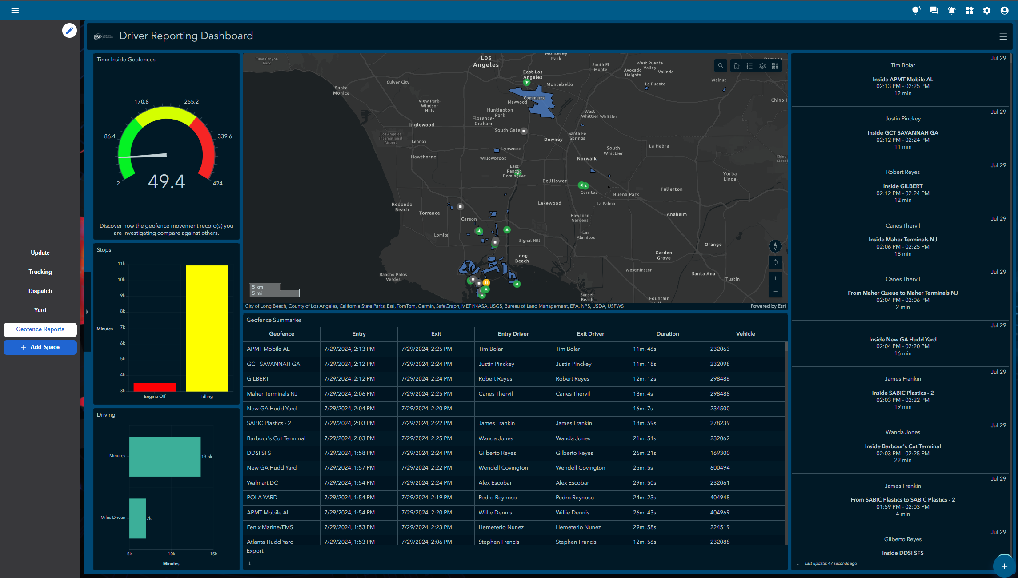Click the pencil edit icon
The width and height of the screenshot is (1018, 578).
(x=69, y=30)
